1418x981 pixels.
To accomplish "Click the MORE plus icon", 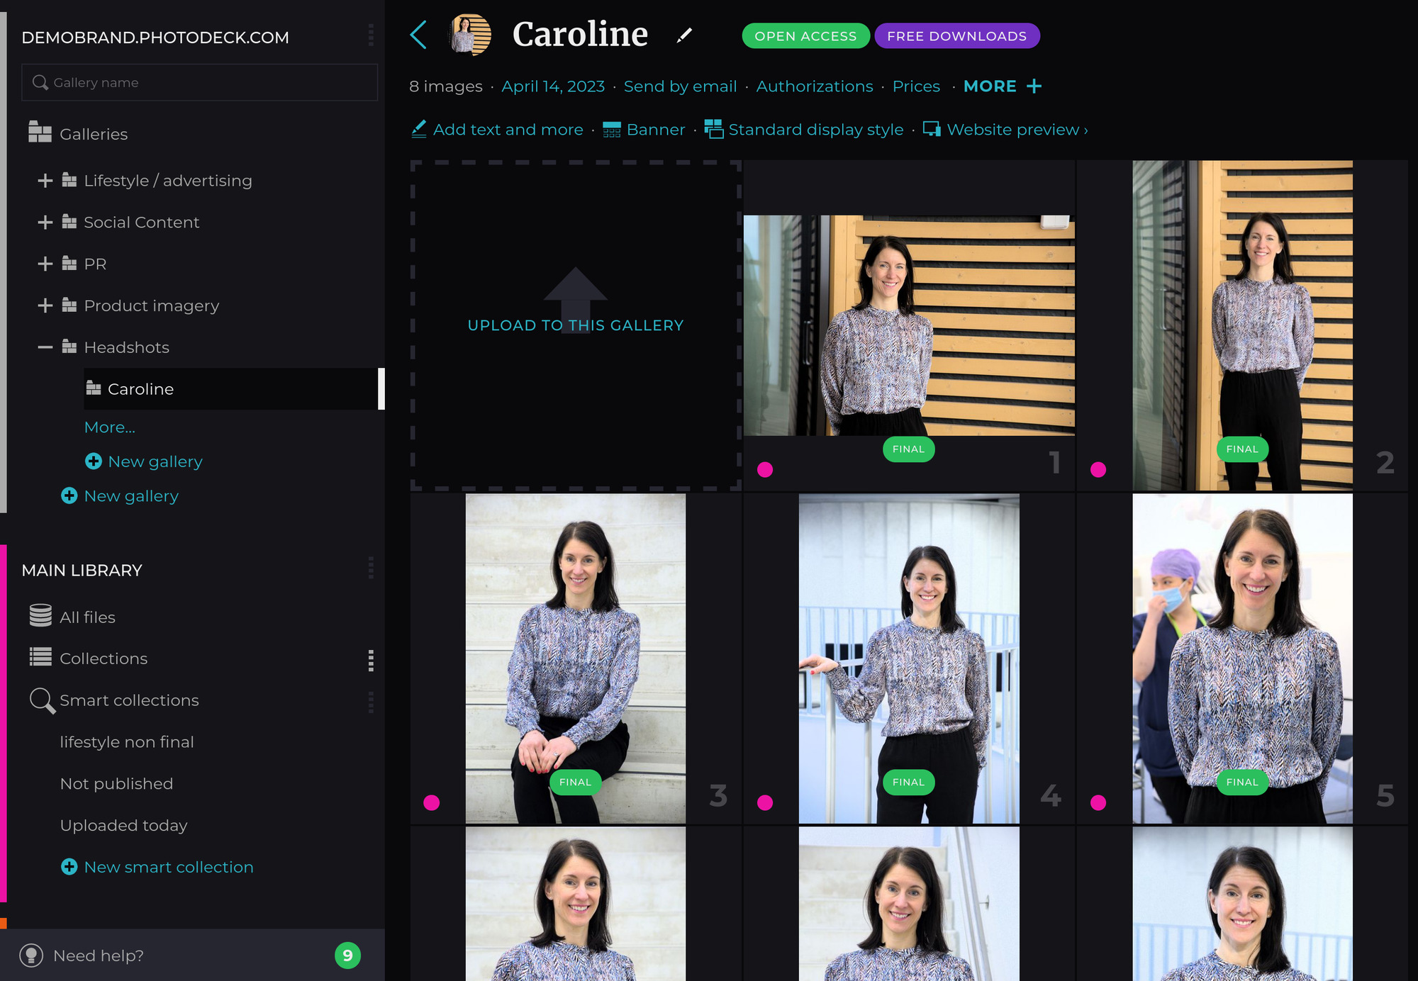I will 1034,86.
